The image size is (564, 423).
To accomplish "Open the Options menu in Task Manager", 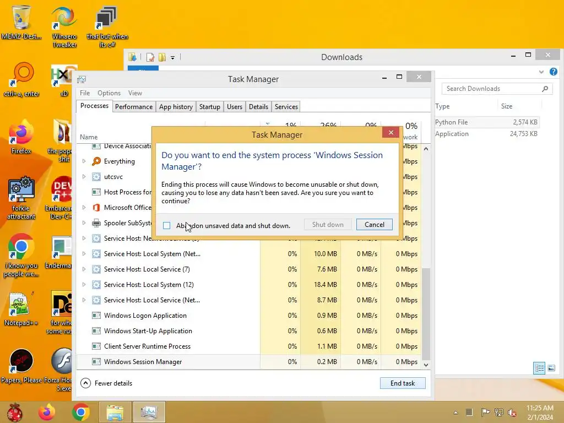I will [109, 93].
